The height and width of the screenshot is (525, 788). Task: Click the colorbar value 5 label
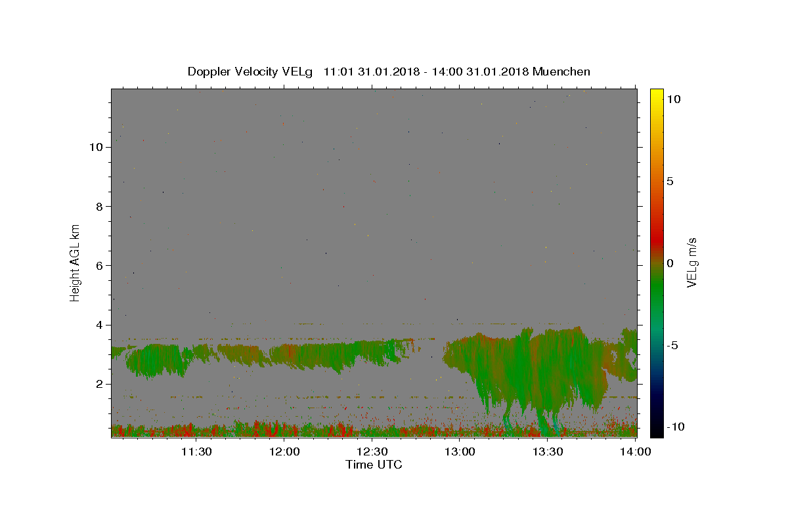(670, 181)
